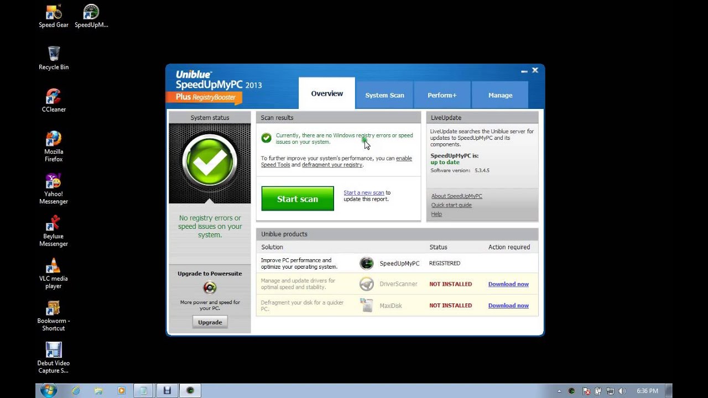The width and height of the screenshot is (708, 398).
Task: Launch Mozilla Firefox from the desktop
Action: 54,146
